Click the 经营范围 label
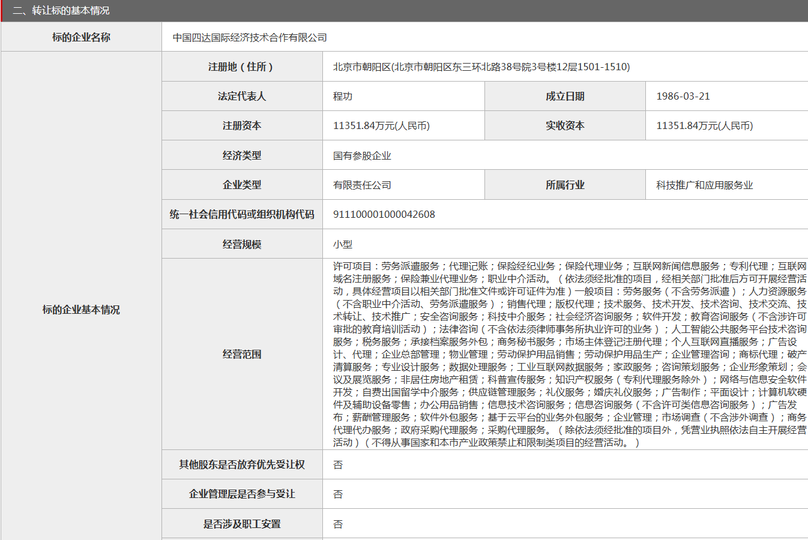This screenshot has height=540, width=808. [242, 354]
